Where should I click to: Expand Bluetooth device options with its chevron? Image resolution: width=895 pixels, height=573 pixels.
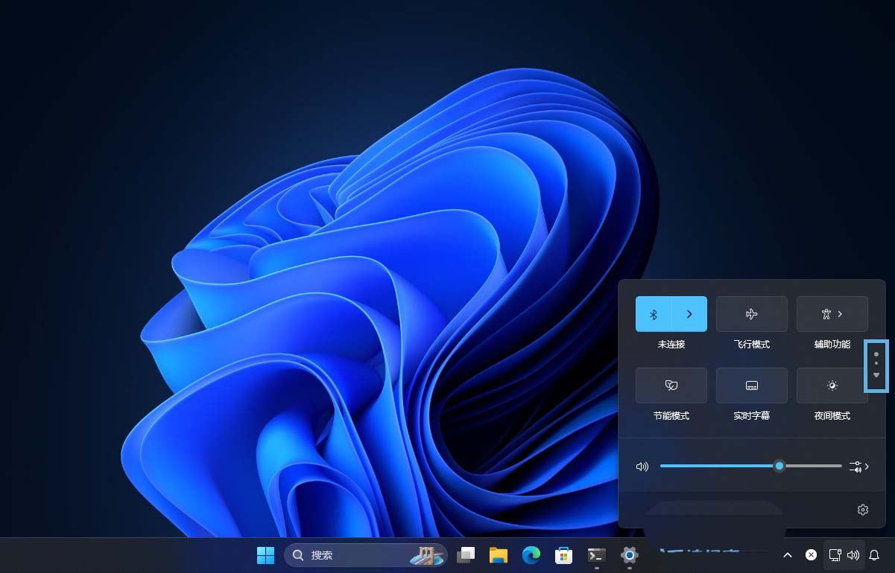[x=689, y=313]
